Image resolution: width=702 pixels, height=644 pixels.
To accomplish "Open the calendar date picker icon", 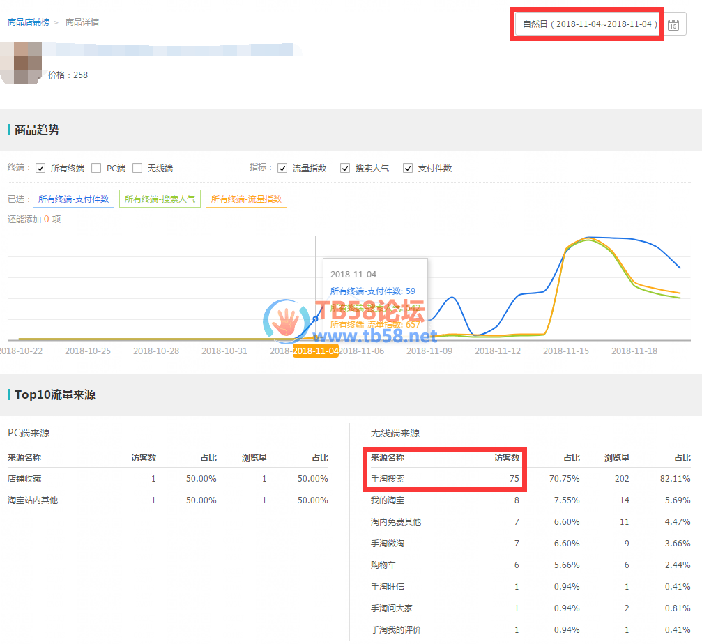I will (x=673, y=24).
